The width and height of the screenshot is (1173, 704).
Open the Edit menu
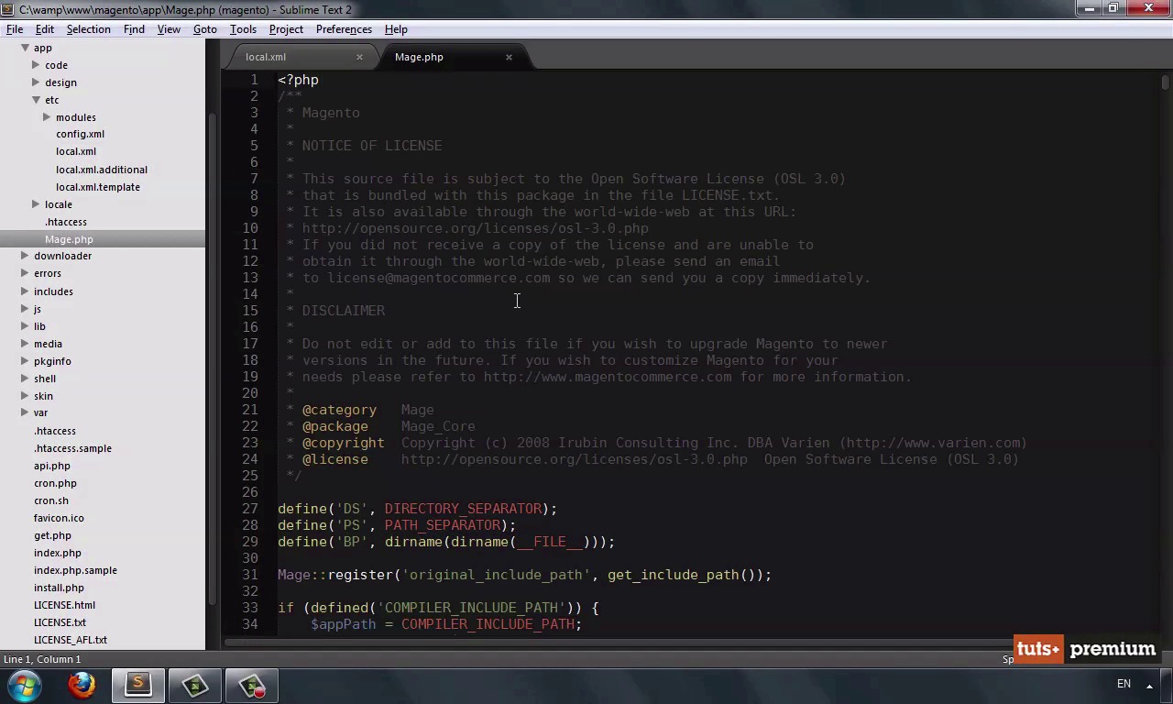tap(44, 29)
